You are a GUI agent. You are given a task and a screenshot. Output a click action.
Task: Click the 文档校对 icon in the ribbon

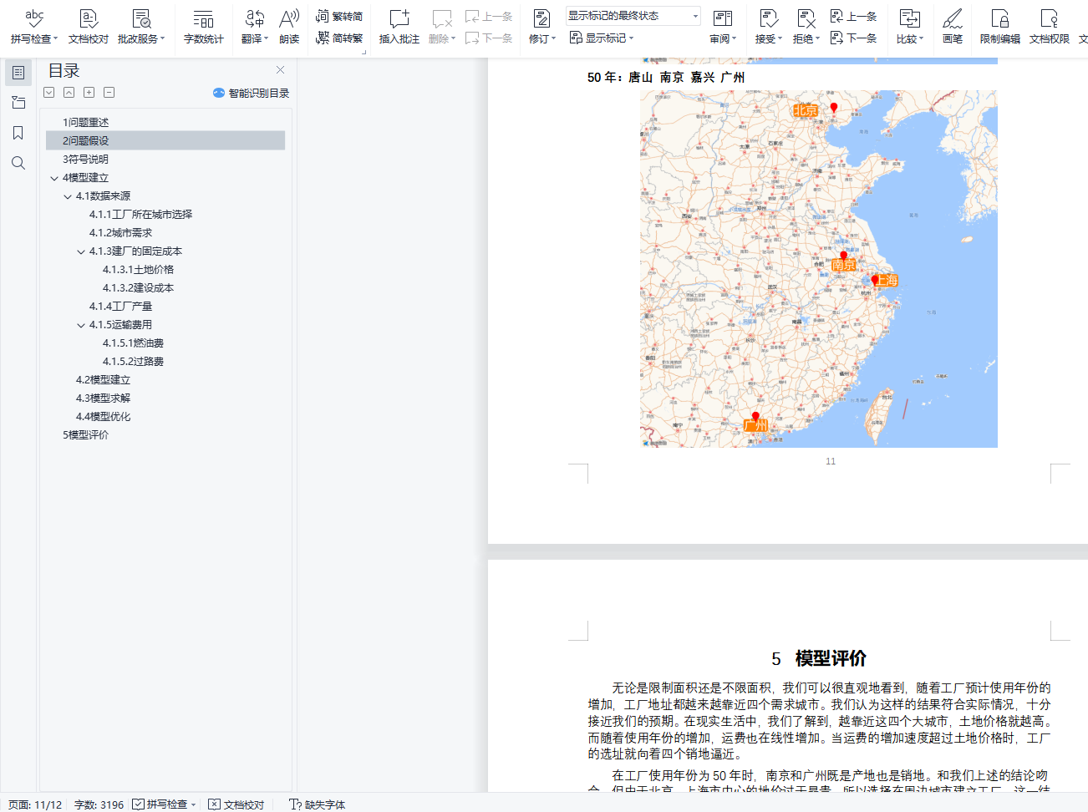tap(89, 27)
